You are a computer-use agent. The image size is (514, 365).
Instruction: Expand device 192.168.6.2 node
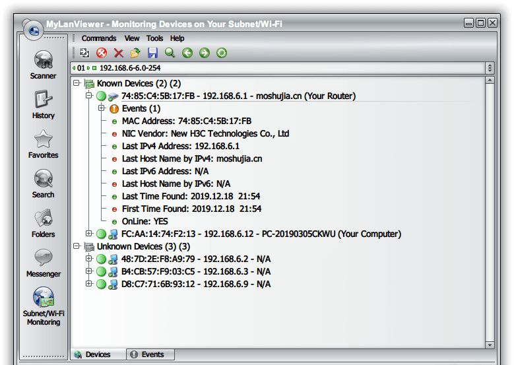coord(89,259)
